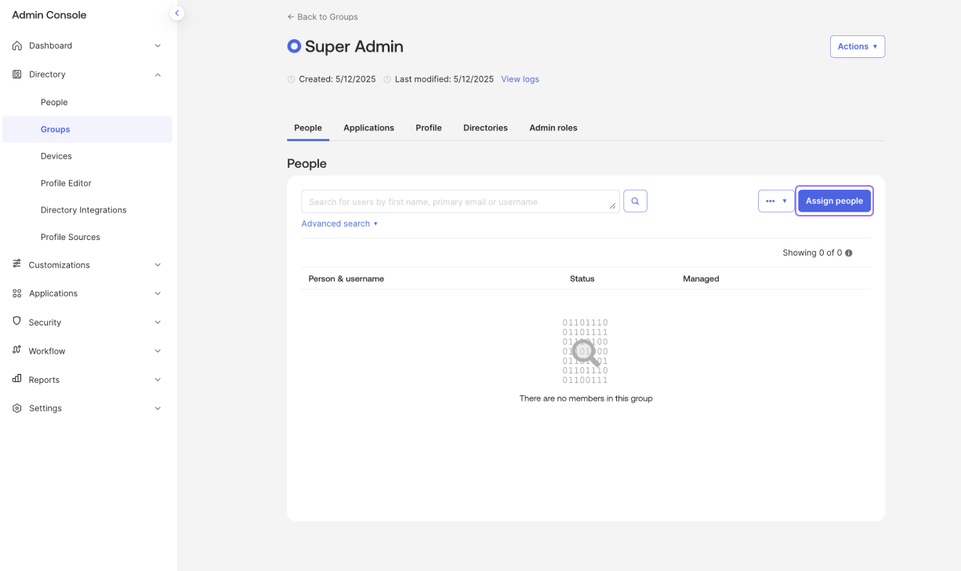
Task: Click the Security shield icon
Action: coord(17,322)
